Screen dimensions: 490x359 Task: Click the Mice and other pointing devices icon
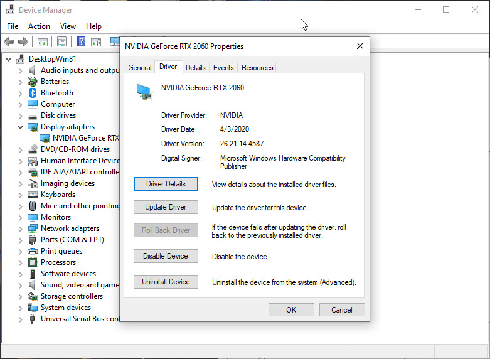33,206
